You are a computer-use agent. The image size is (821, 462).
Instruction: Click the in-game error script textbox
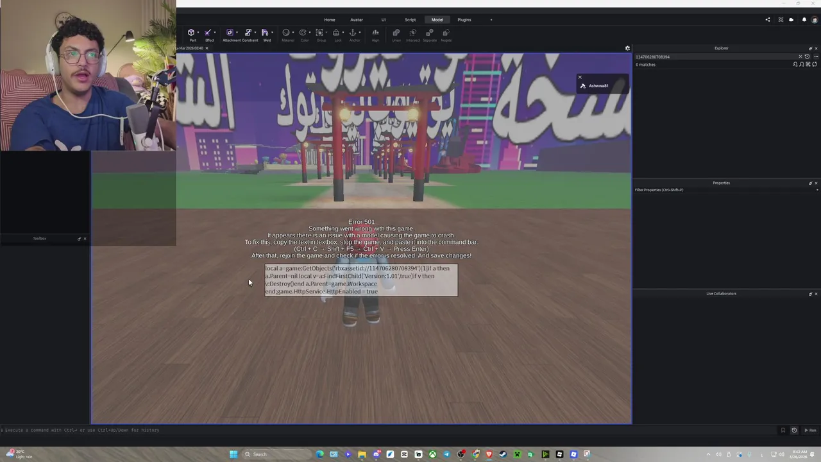361,280
